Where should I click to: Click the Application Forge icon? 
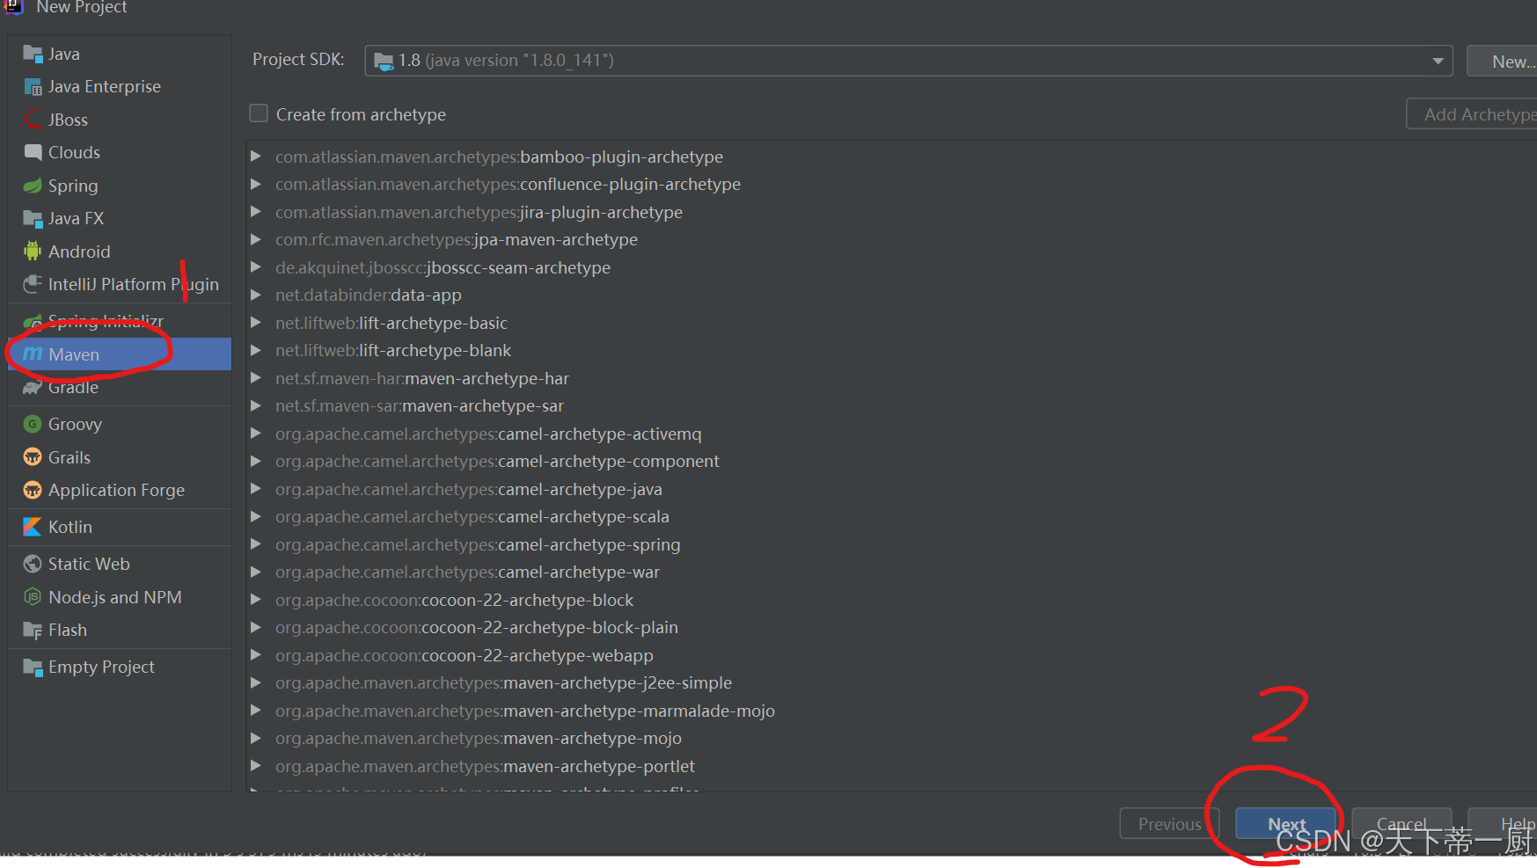coord(33,490)
